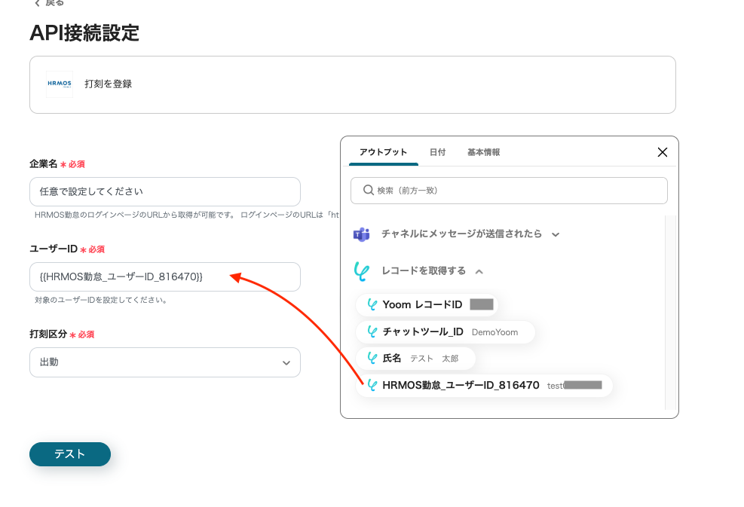Click the Yoom icon beside レコードを取得する
744x507 pixels.
(362, 271)
